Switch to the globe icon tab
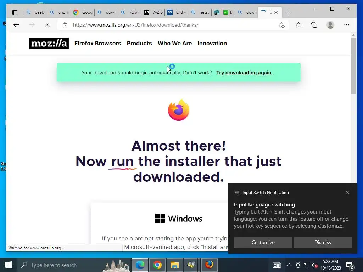The height and width of the screenshot is (272, 363). [x=217, y=12]
